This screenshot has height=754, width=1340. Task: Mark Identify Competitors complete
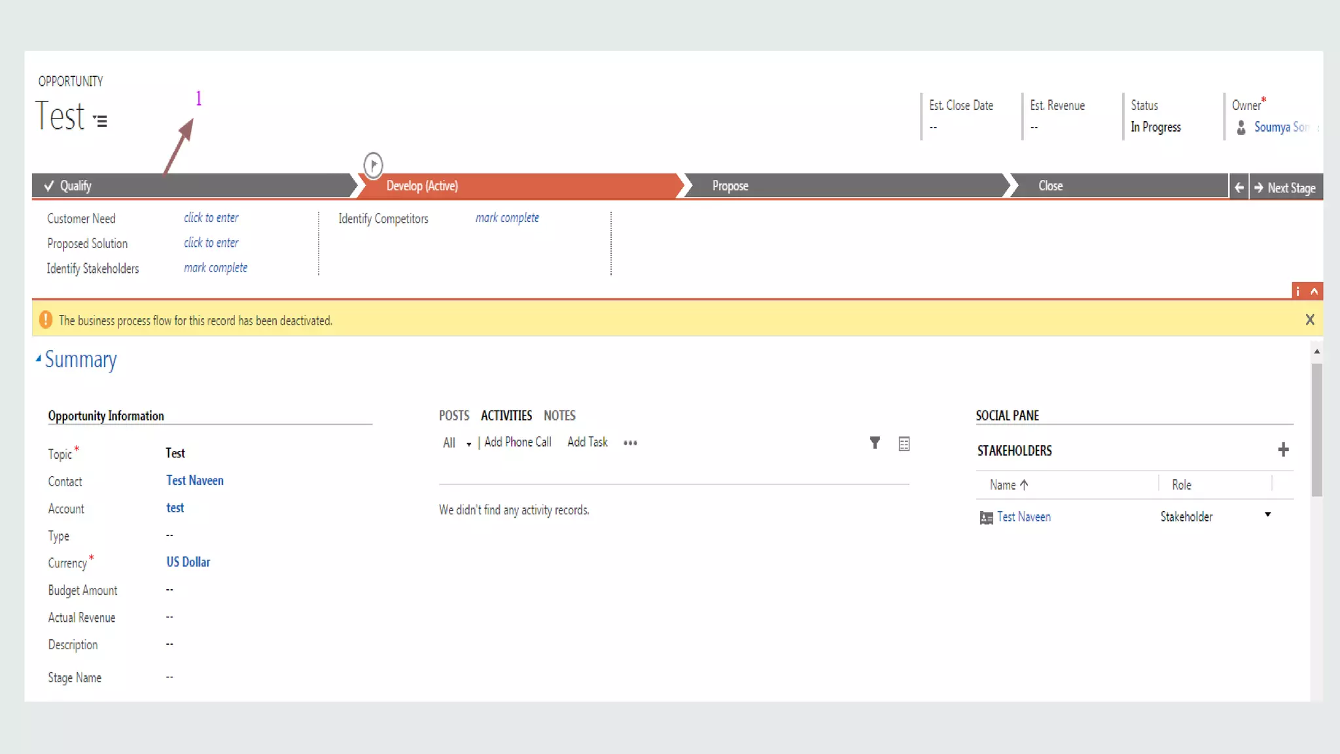coord(507,218)
